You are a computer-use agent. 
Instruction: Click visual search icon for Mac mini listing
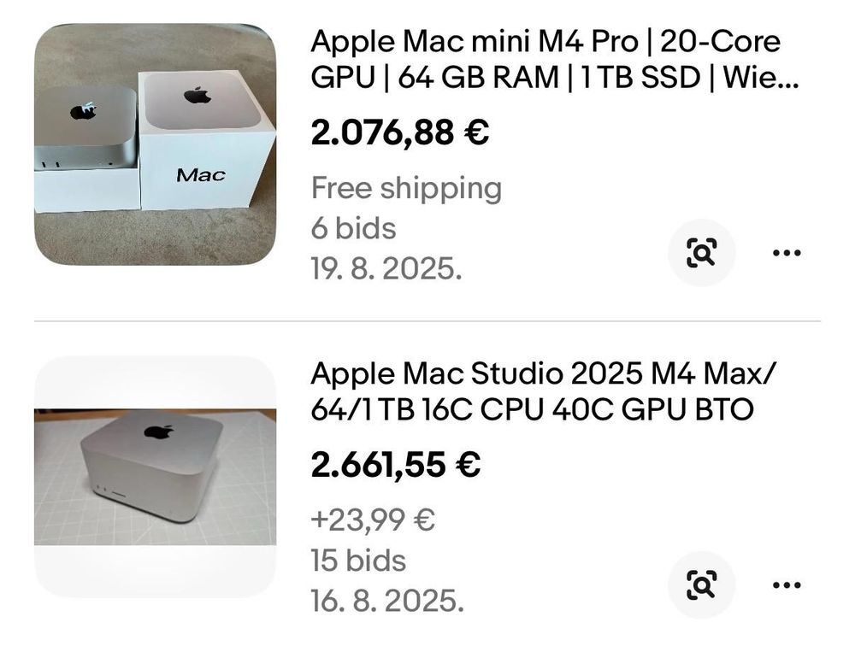click(700, 253)
